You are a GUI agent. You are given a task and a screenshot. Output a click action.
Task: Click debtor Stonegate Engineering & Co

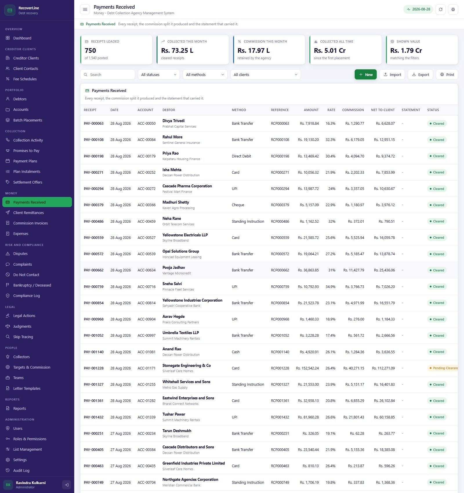(x=186, y=365)
